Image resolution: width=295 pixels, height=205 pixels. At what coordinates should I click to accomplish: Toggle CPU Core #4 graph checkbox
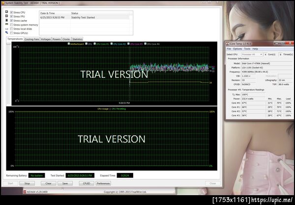pyautogui.click(x=145, y=44)
